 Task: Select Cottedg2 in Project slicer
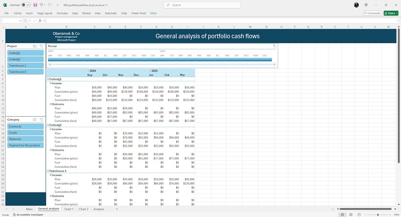click(x=25, y=59)
